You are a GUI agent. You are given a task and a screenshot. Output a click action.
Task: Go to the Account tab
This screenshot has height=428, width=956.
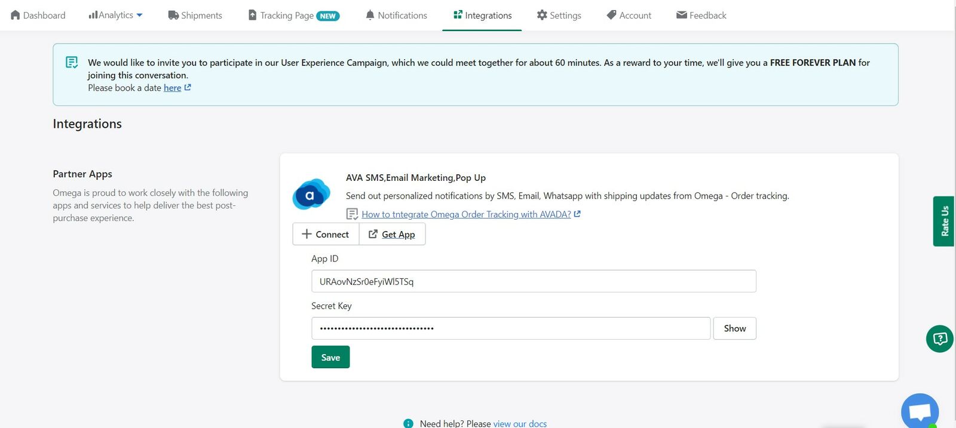coord(629,16)
